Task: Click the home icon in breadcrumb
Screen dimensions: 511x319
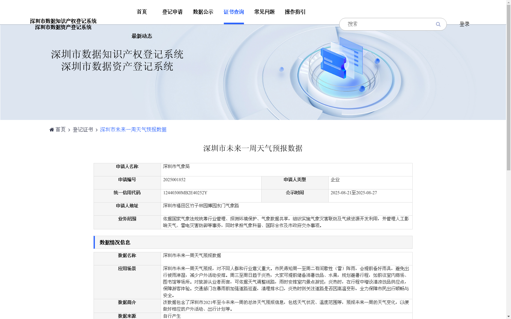Action: (x=52, y=130)
